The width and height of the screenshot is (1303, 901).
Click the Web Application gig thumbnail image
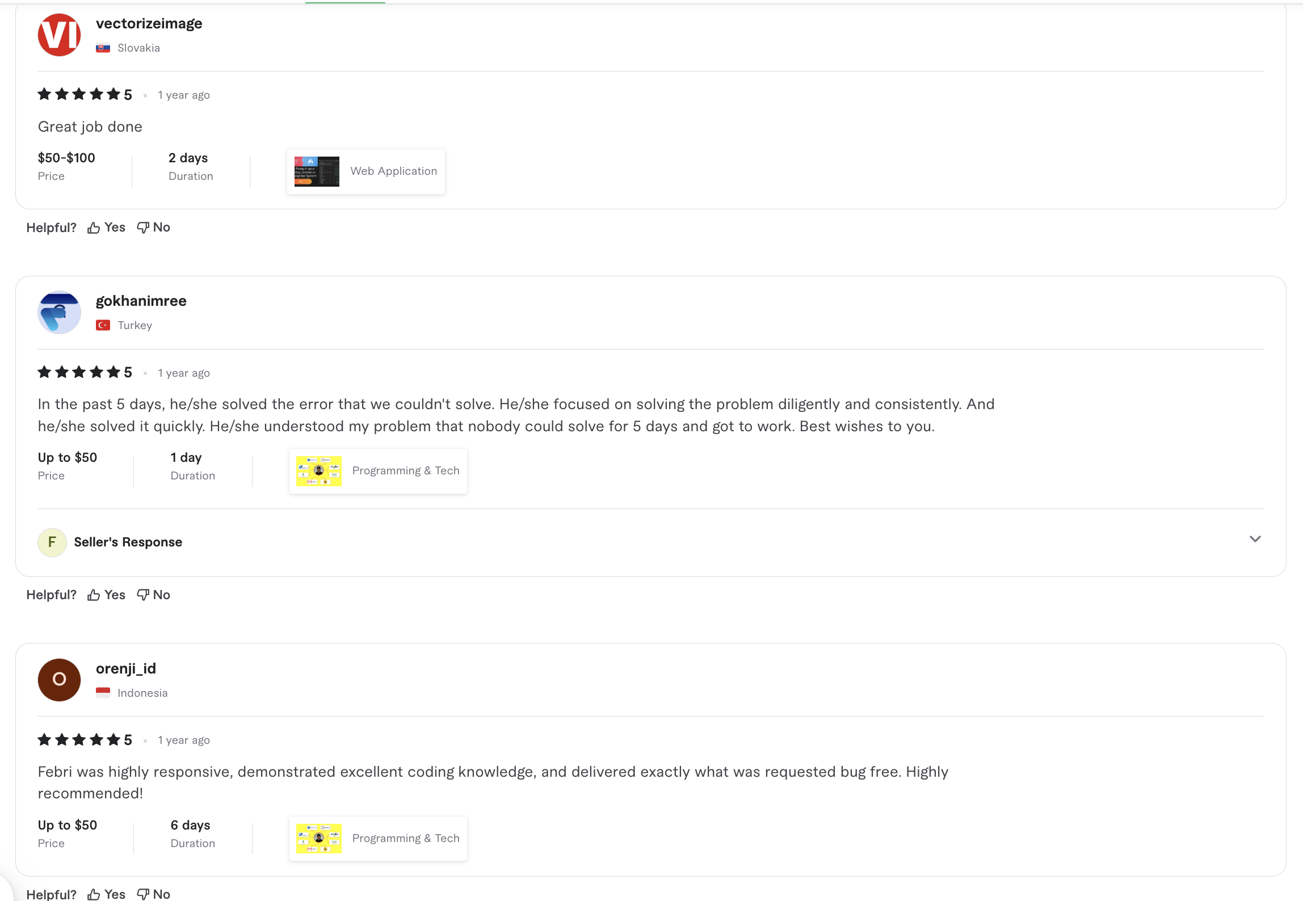(x=316, y=171)
